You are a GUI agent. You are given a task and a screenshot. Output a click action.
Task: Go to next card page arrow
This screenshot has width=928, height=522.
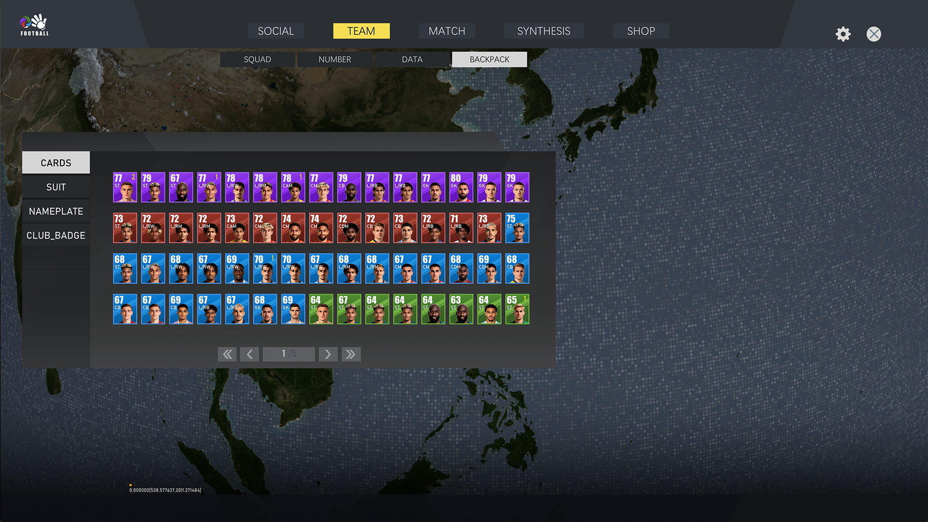[328, 354]
